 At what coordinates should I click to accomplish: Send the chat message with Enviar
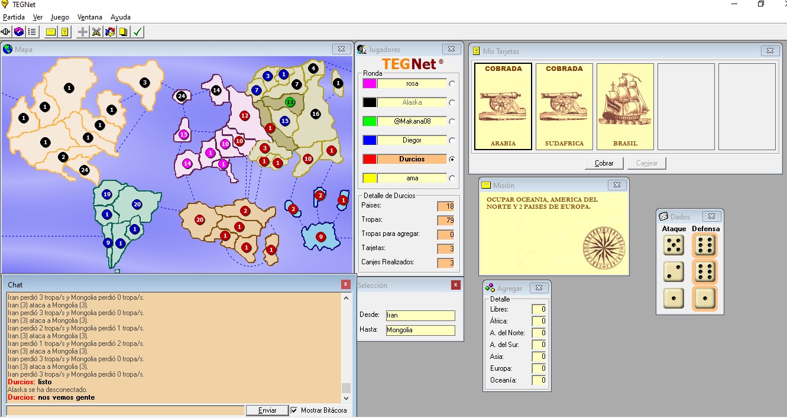[267, 410]
